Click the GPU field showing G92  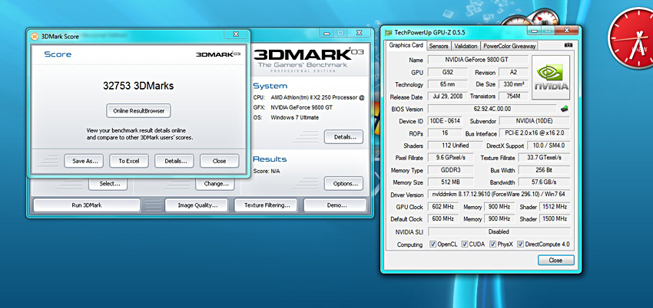click(448, 72)
